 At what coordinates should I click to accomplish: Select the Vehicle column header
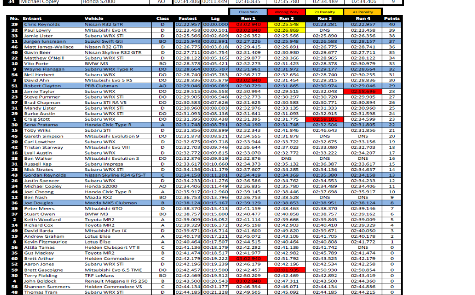click(93, 18)
